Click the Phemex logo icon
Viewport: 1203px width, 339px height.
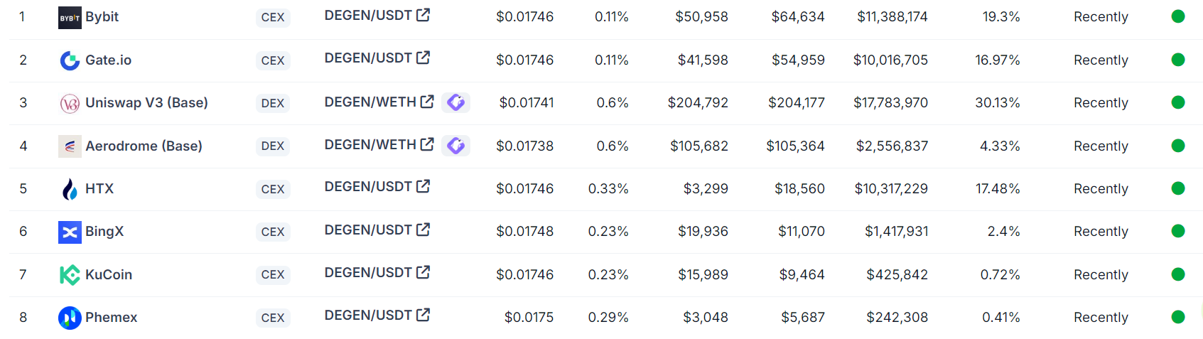click(70, 318)
